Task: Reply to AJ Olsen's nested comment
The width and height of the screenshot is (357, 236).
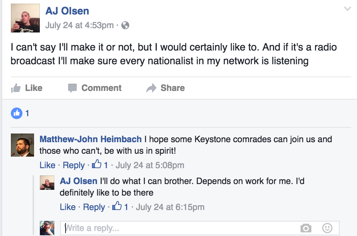Action: coord(94,207)
